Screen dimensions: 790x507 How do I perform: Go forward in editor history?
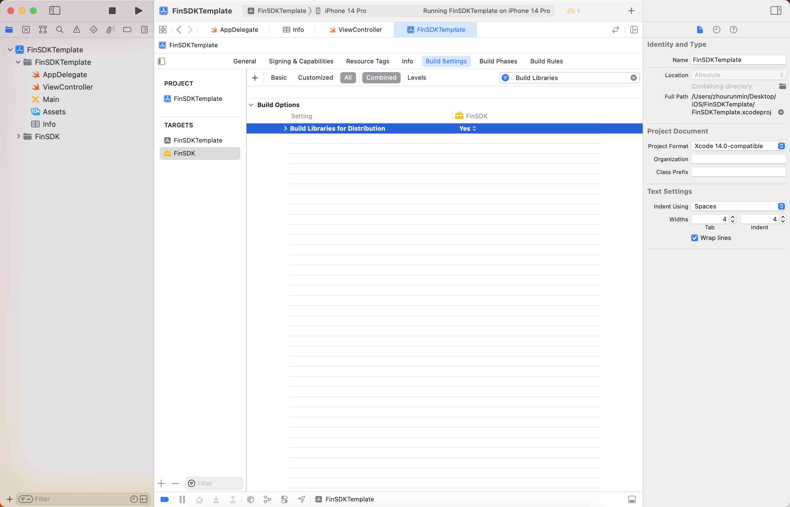point(190,30)
